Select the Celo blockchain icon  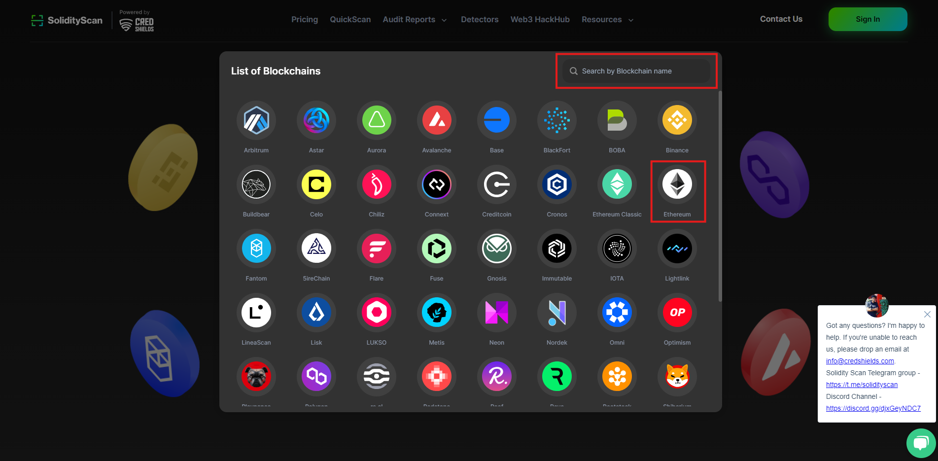coord(316,184)
